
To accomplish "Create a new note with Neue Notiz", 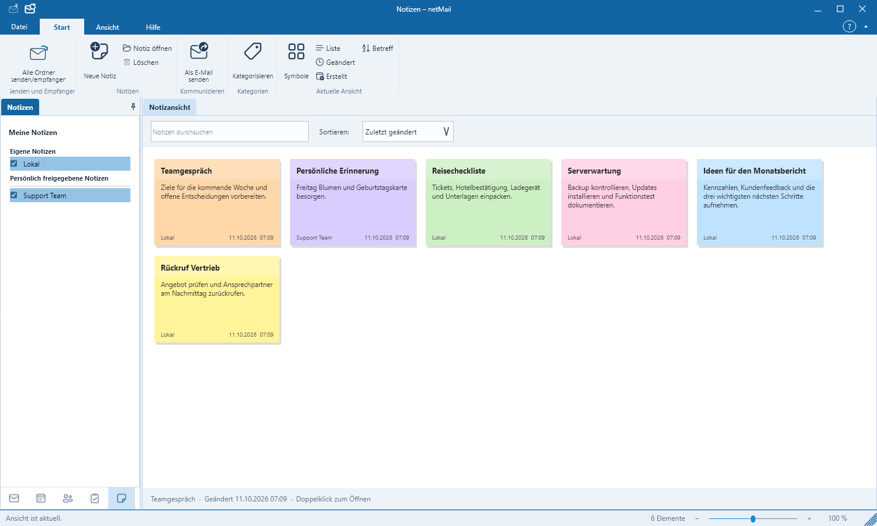I will click(x=100, y=60).
